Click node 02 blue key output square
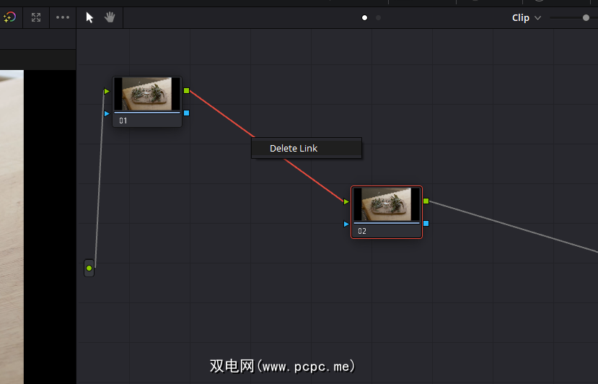This screenshot has width=598, height=384. tap(426, 223)
